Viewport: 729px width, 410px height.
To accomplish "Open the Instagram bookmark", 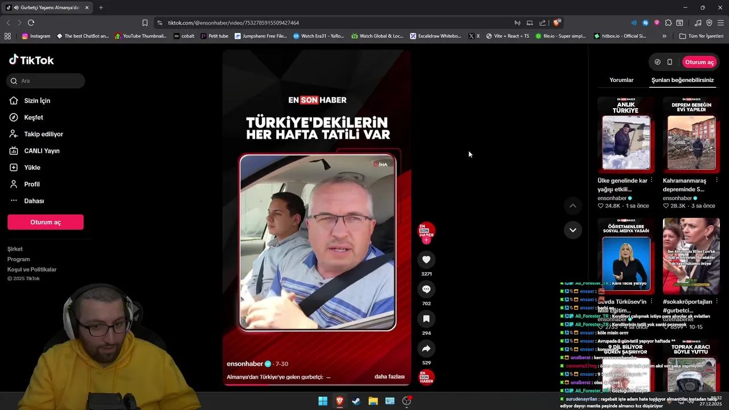I will click(x=36, y=36).
